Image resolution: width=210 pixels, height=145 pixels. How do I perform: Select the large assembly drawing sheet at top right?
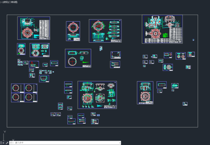point(162,29)
